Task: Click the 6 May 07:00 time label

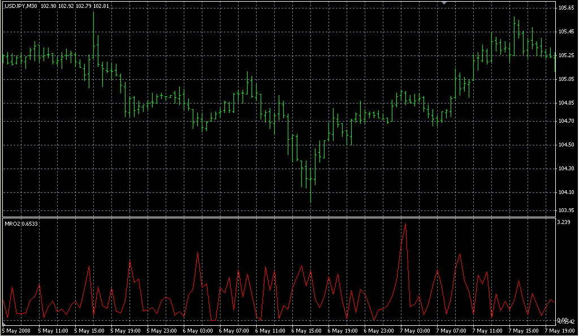Action: 234,331
